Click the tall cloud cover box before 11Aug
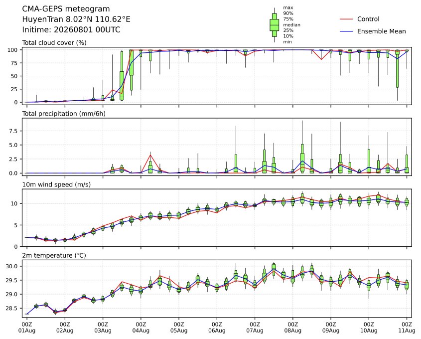421x339 pixels. 398,69
